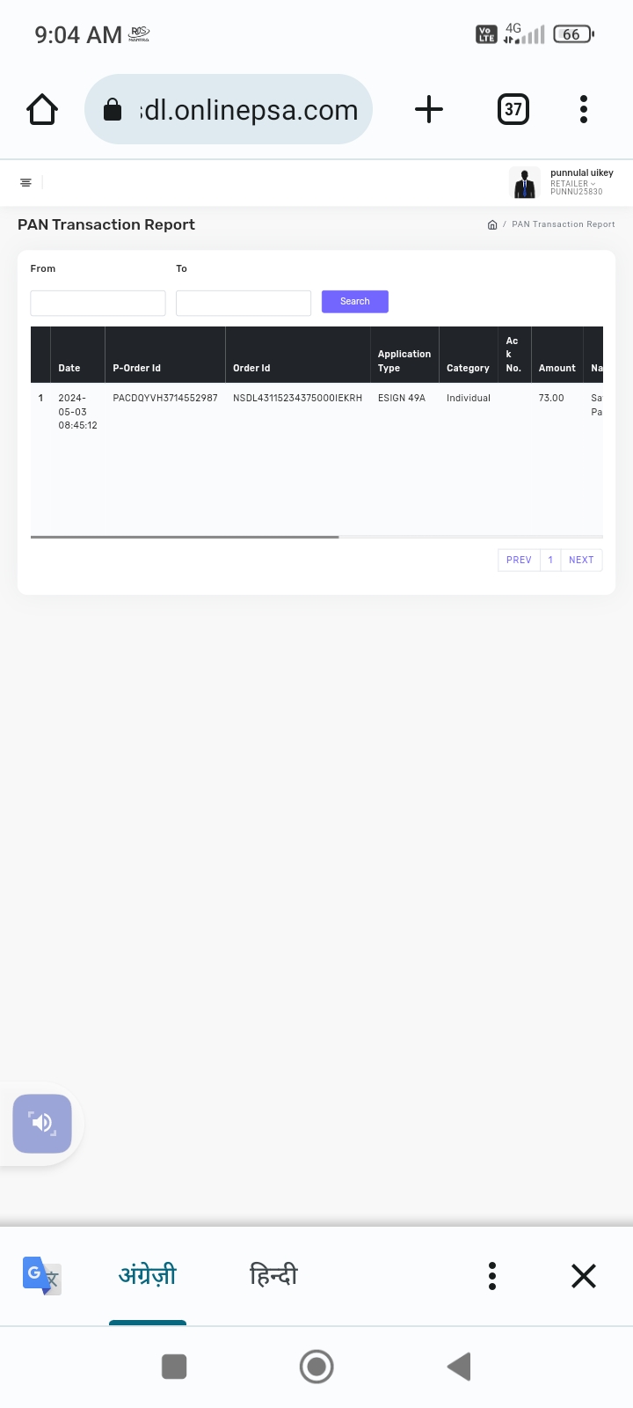Viewport: 633px width, 1408px height.
Task: Go to PREV page of results
Action: (x=519, y=560)
